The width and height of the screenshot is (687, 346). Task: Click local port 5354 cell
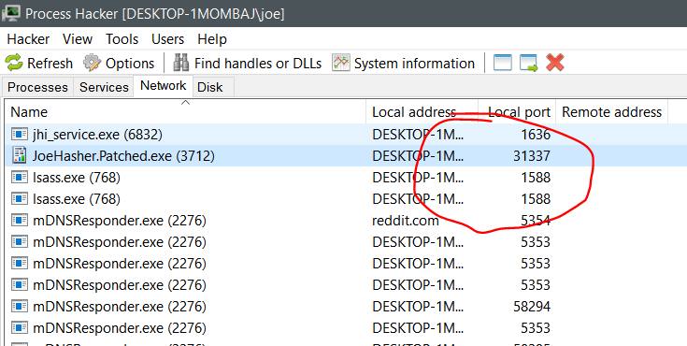pos(536,220)
